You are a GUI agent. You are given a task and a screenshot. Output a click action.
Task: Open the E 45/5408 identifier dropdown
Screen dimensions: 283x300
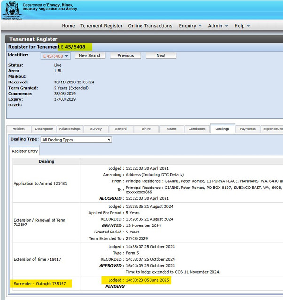click(x=55, y=56)
